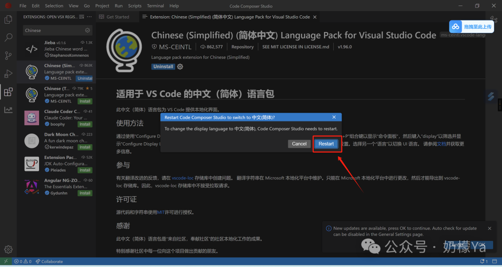Dismiss the update notification with X

[489, 229]
